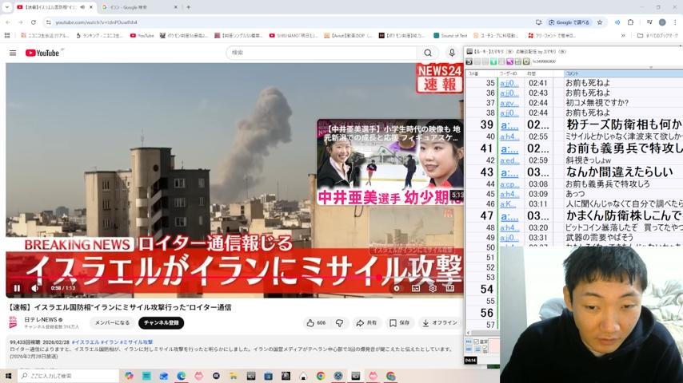This screenshot has height=383, width=683.
Task: Open user ID link in comment row 42
Action: pos(509,160)
